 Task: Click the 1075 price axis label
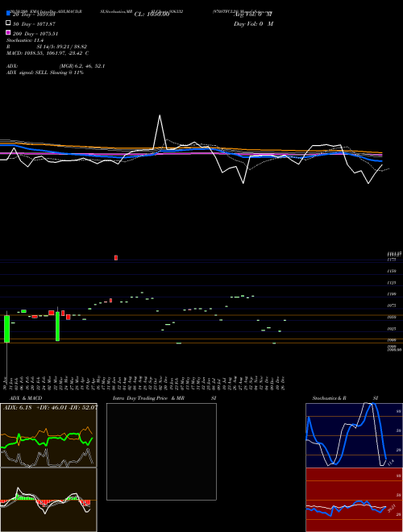coord(392,305)
